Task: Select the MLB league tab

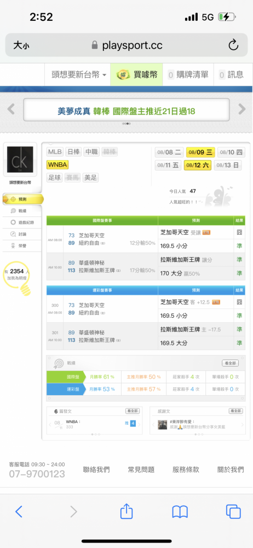Action: pos(55,152)
